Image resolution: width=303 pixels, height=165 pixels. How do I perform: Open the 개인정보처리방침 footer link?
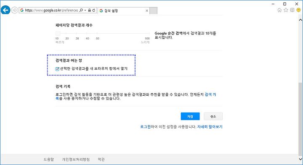tap(76, 160)
